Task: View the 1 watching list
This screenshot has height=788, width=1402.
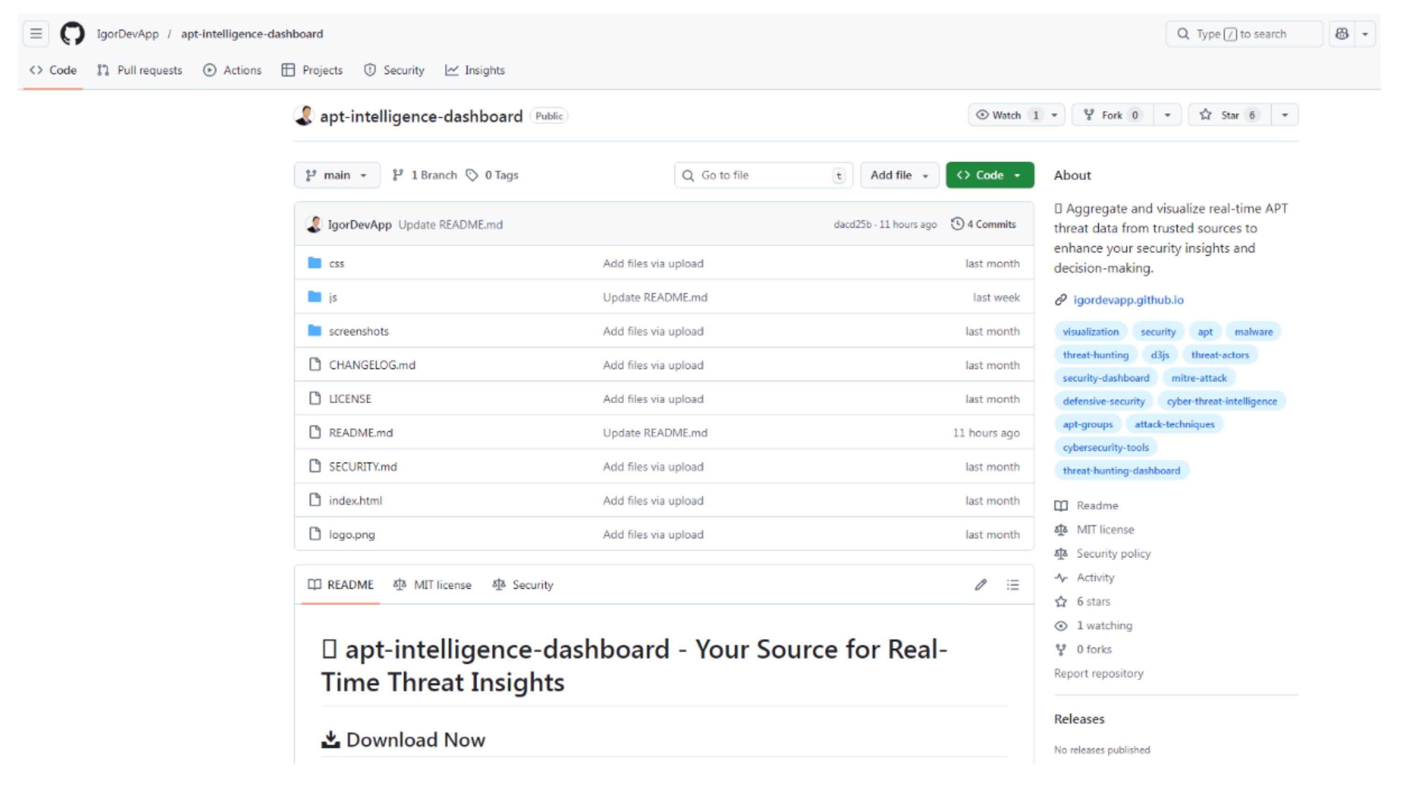Action: tap(1104, 626)
